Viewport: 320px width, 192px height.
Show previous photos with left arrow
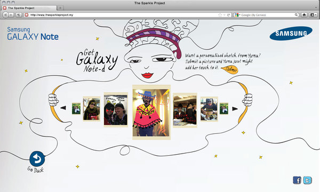pyautogui.click(x=63, y=108)
